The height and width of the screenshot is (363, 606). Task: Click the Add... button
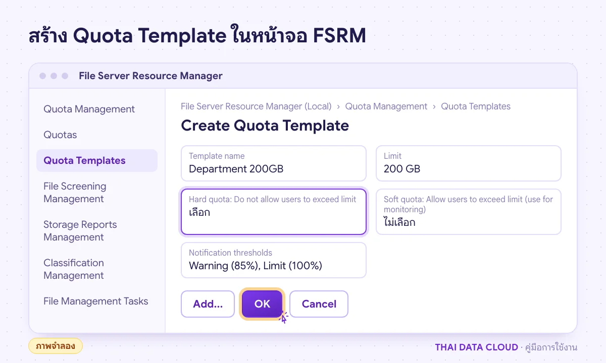pyautogui.click(x=208, y=304)
